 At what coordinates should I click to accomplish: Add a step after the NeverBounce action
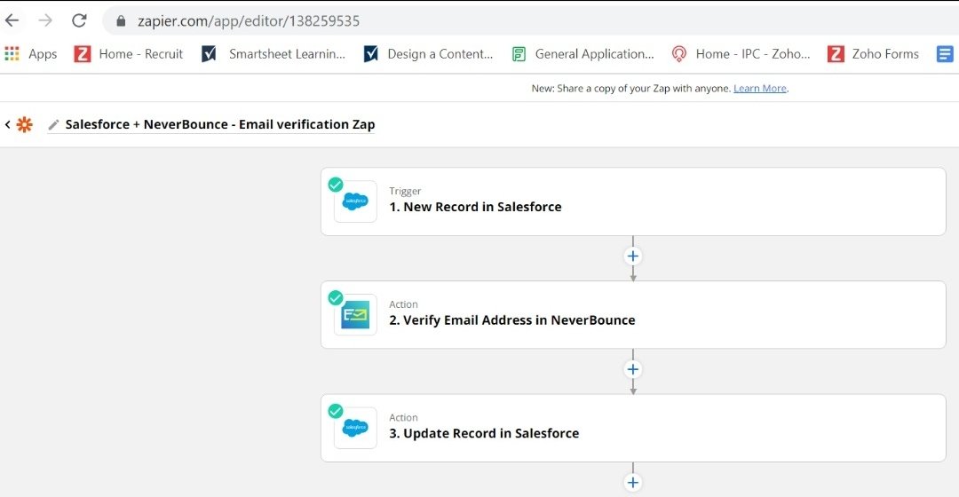pyautogui.click(x=633, y=369)
